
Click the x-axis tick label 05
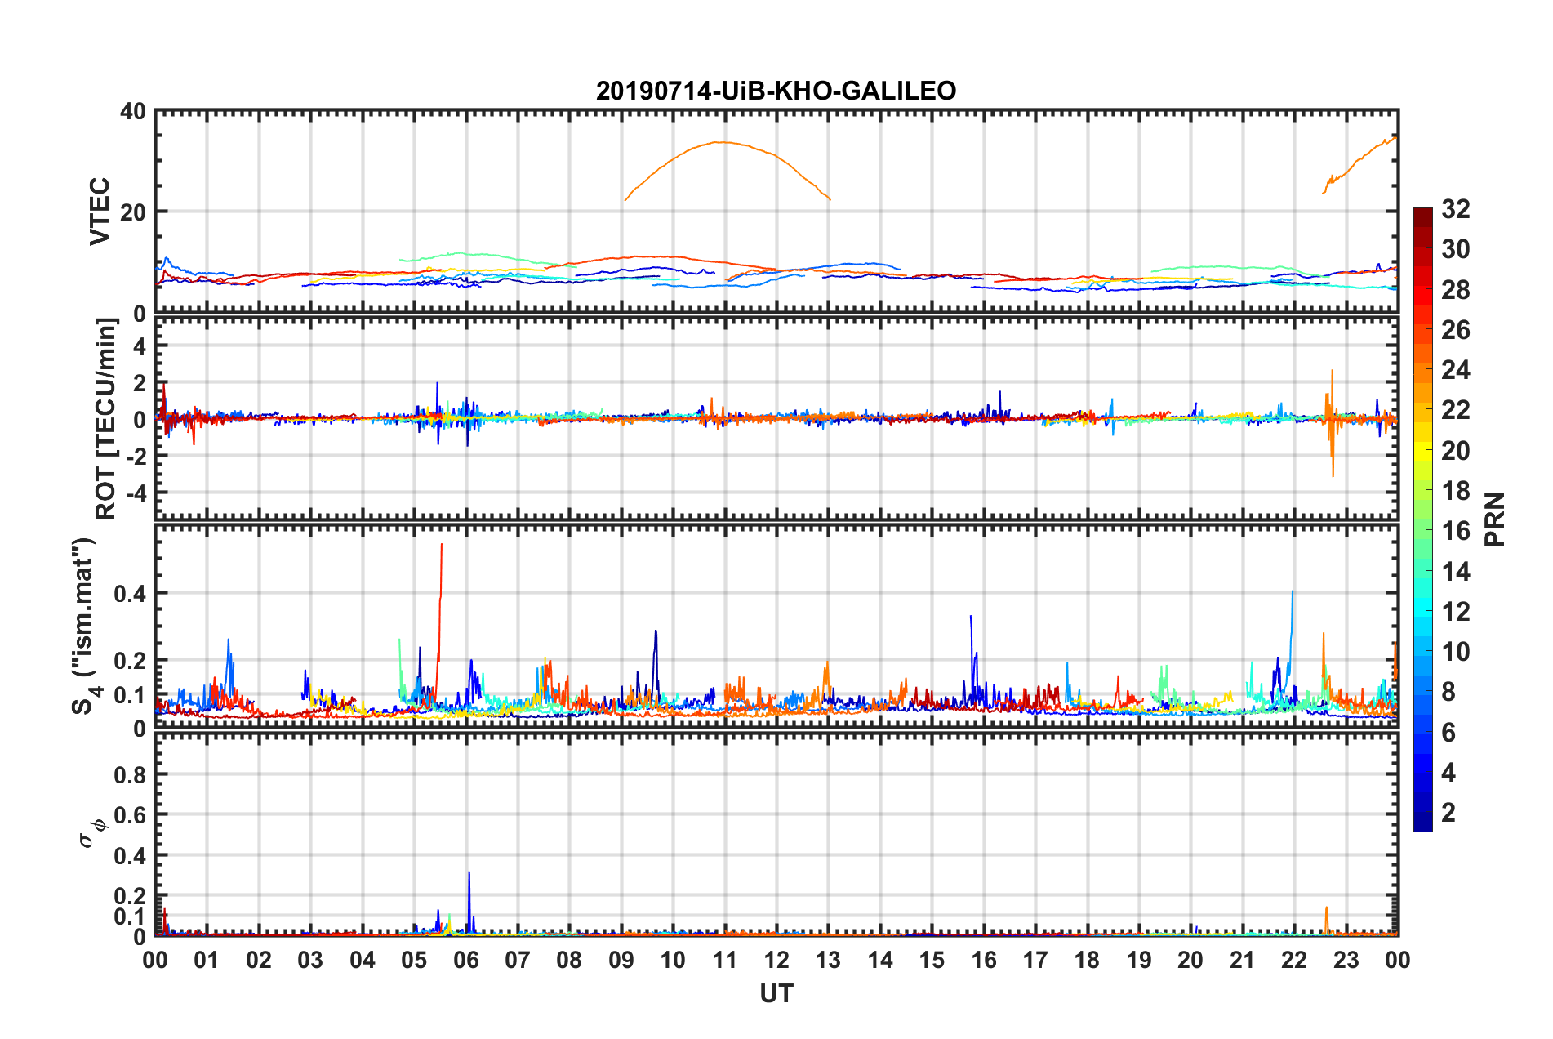coord(414,960)
